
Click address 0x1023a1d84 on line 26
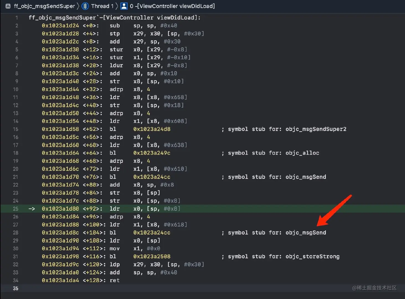[60, 217]
